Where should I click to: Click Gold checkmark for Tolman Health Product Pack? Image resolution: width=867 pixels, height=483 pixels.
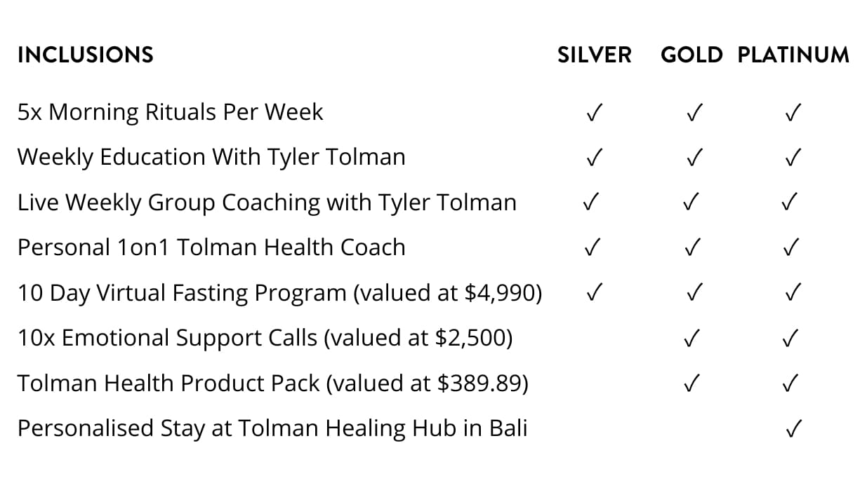coord(691,383)
